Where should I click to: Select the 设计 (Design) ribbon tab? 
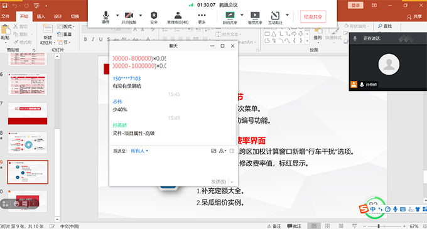pos(58,16)
